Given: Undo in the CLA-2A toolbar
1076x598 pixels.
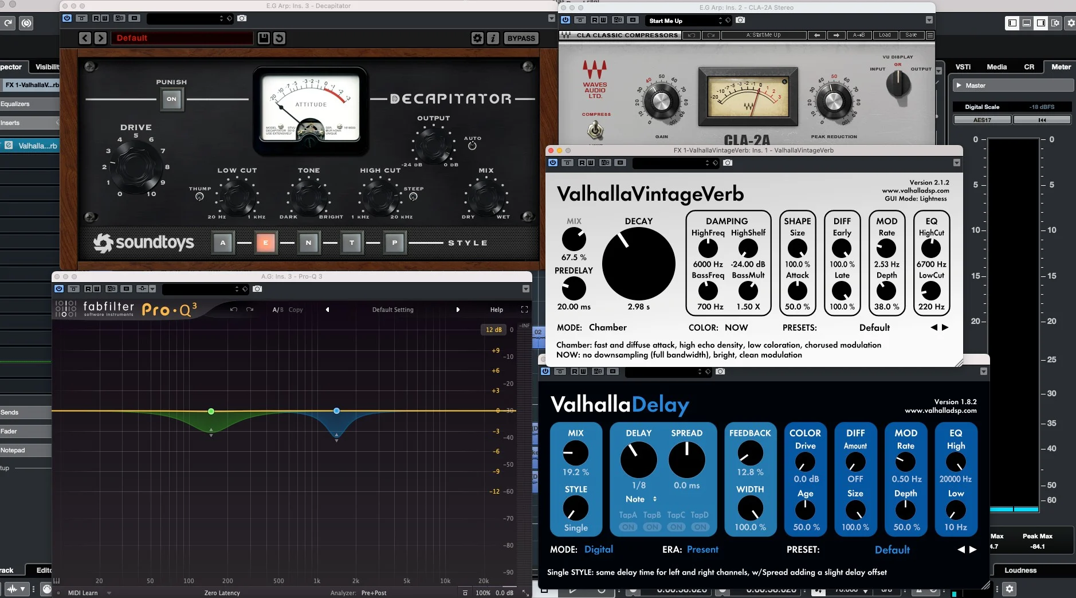Looking at the screenshot, I should pyautogui.click(x=692, y=35).
